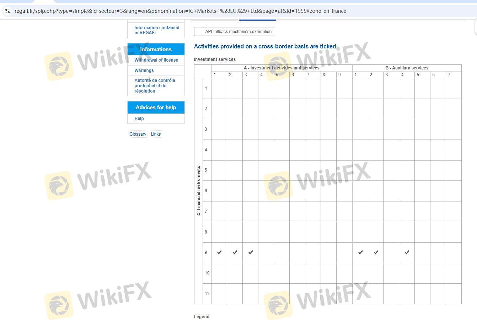Click the checkmark in row 9 column B4

tap(407, 252)
